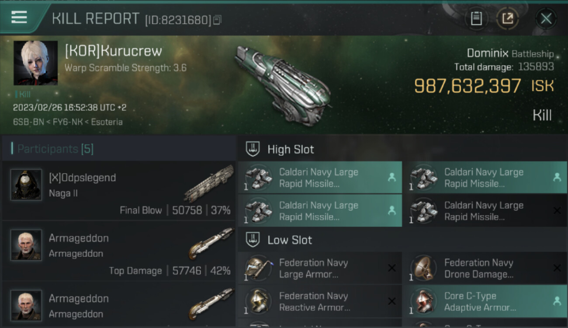
Task: Copy the kill report ID
Action: tap(217, 20)
